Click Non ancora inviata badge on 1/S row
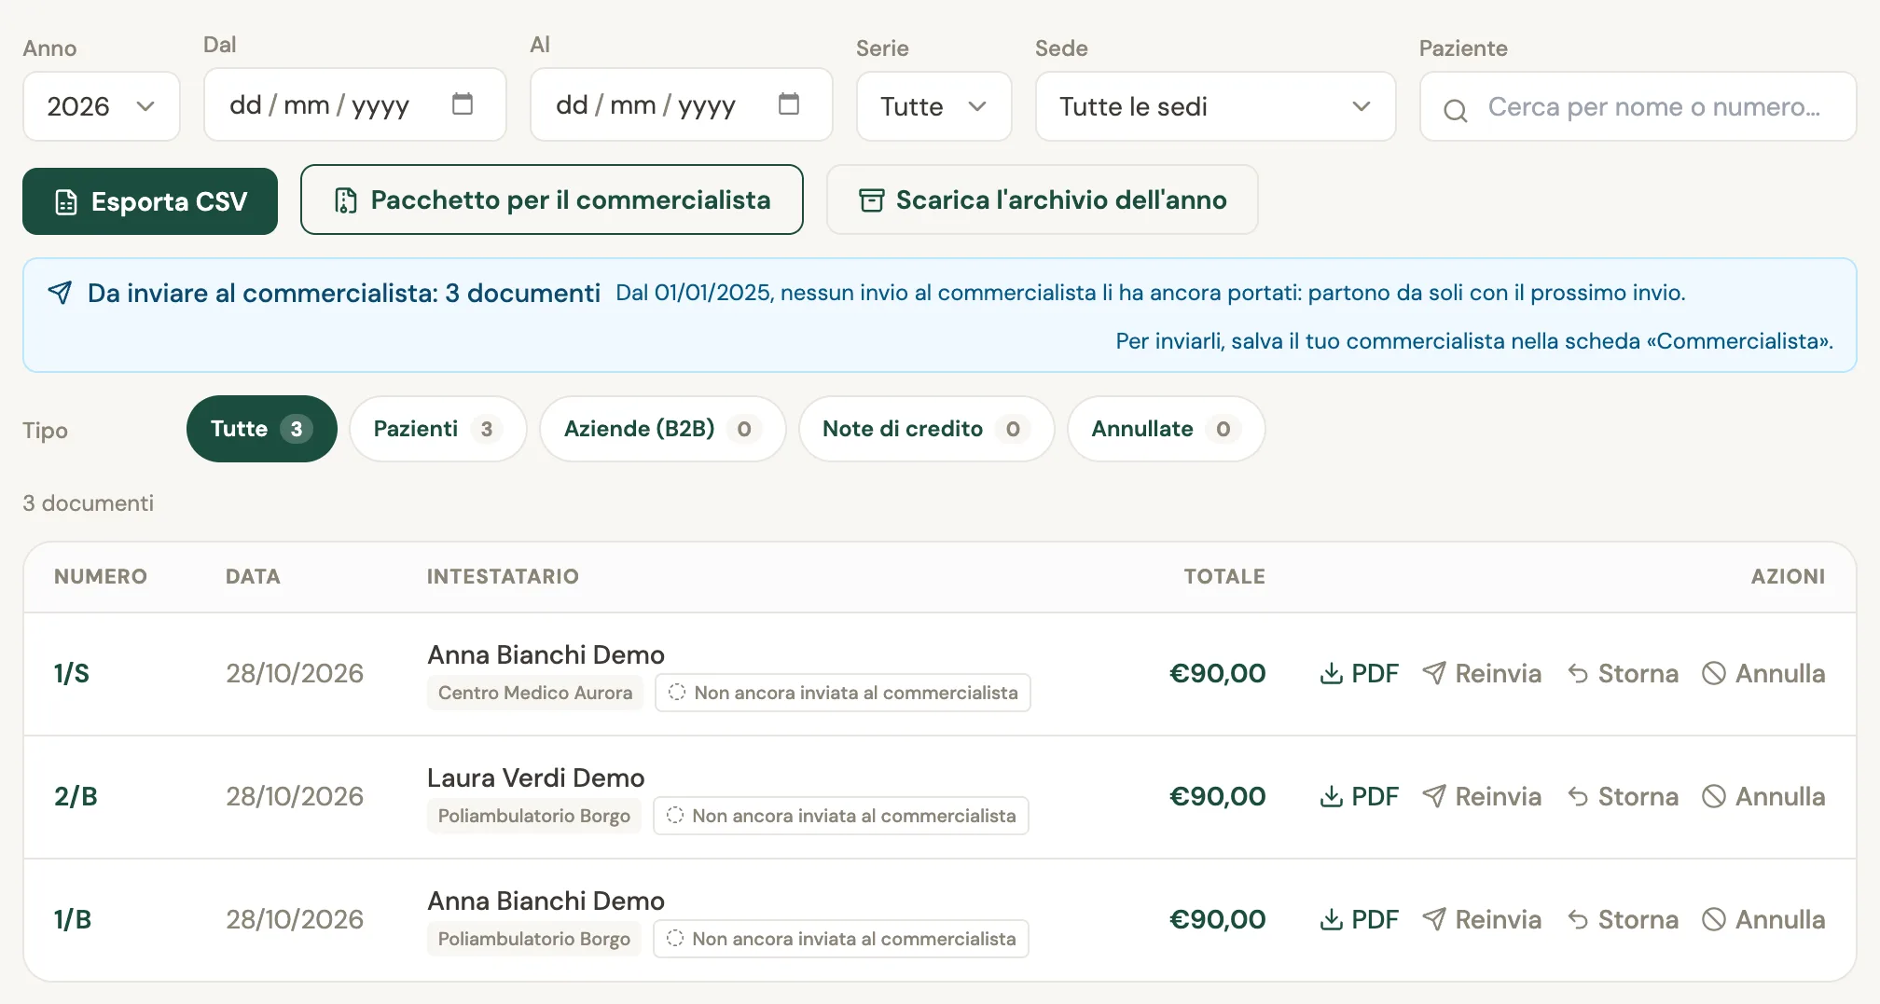 pyautogui.click(x=843, y=693)
